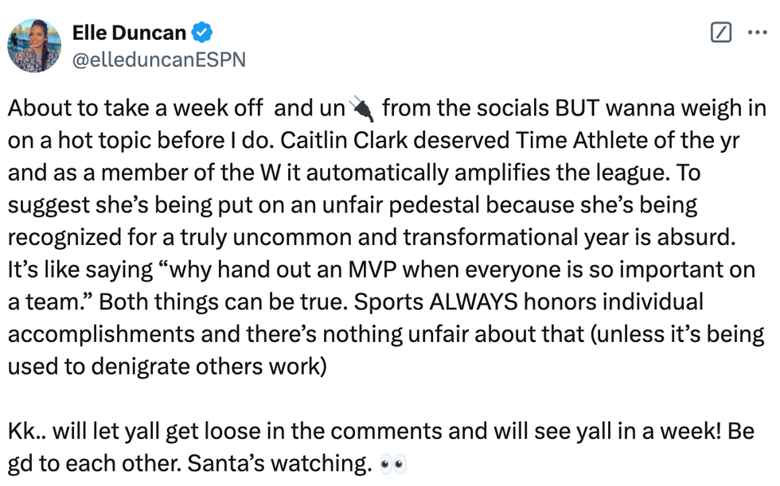The width and height of the screenshot is (780, 486).
Task: Click the Elle Duncan display name
Action: [129, 33]
